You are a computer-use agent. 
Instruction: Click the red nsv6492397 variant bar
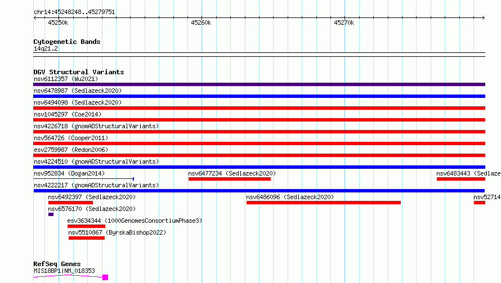click(70, 203)
